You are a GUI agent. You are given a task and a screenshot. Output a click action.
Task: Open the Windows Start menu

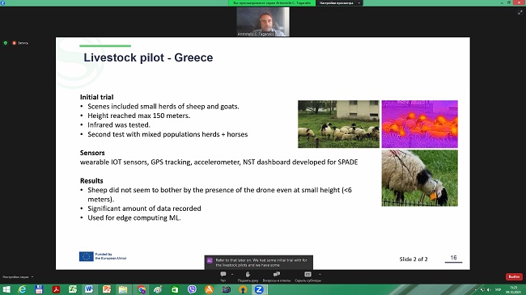click(x=6, y=289)
